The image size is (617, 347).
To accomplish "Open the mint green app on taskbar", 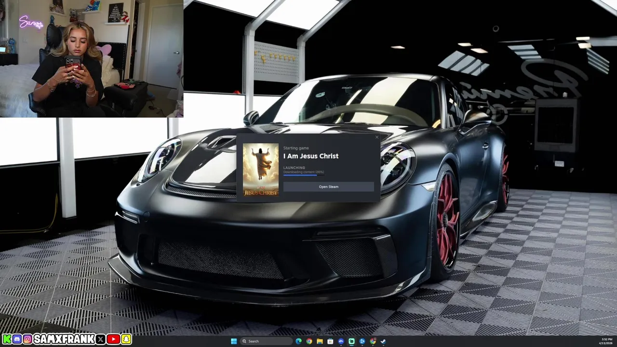I will pyautogui.click(x=351, y=341).
